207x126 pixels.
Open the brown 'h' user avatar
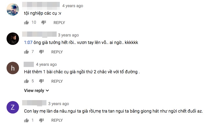click(x=13, y=68)
